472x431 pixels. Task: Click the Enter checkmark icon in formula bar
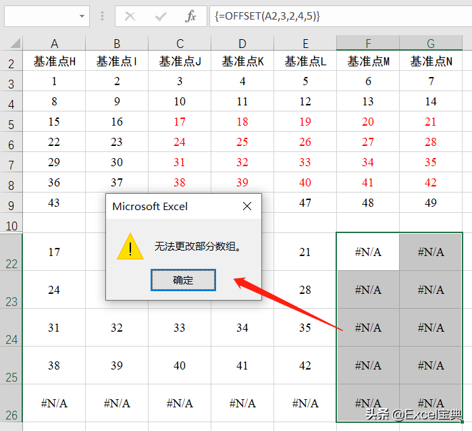(161, 16)
